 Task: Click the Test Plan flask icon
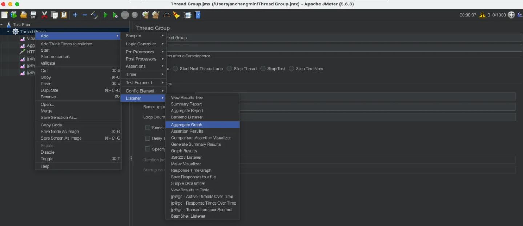9,25
